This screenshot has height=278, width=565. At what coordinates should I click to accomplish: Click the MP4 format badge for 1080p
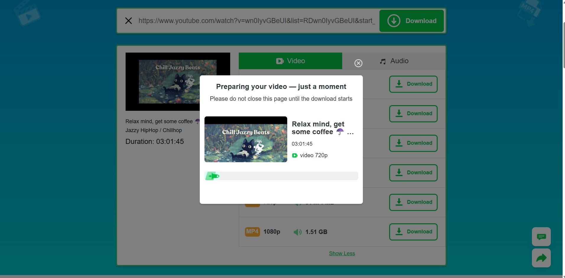[x=252, y=232]
